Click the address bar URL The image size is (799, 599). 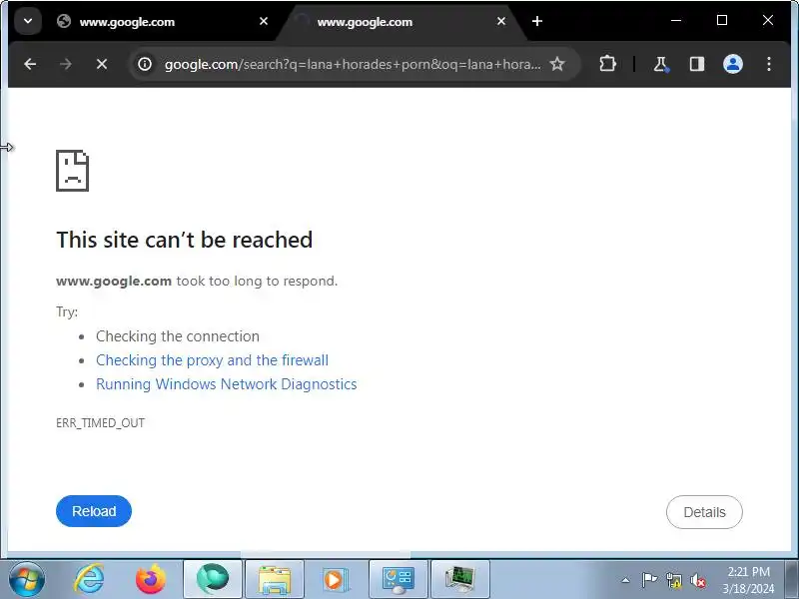pos(353,64)
